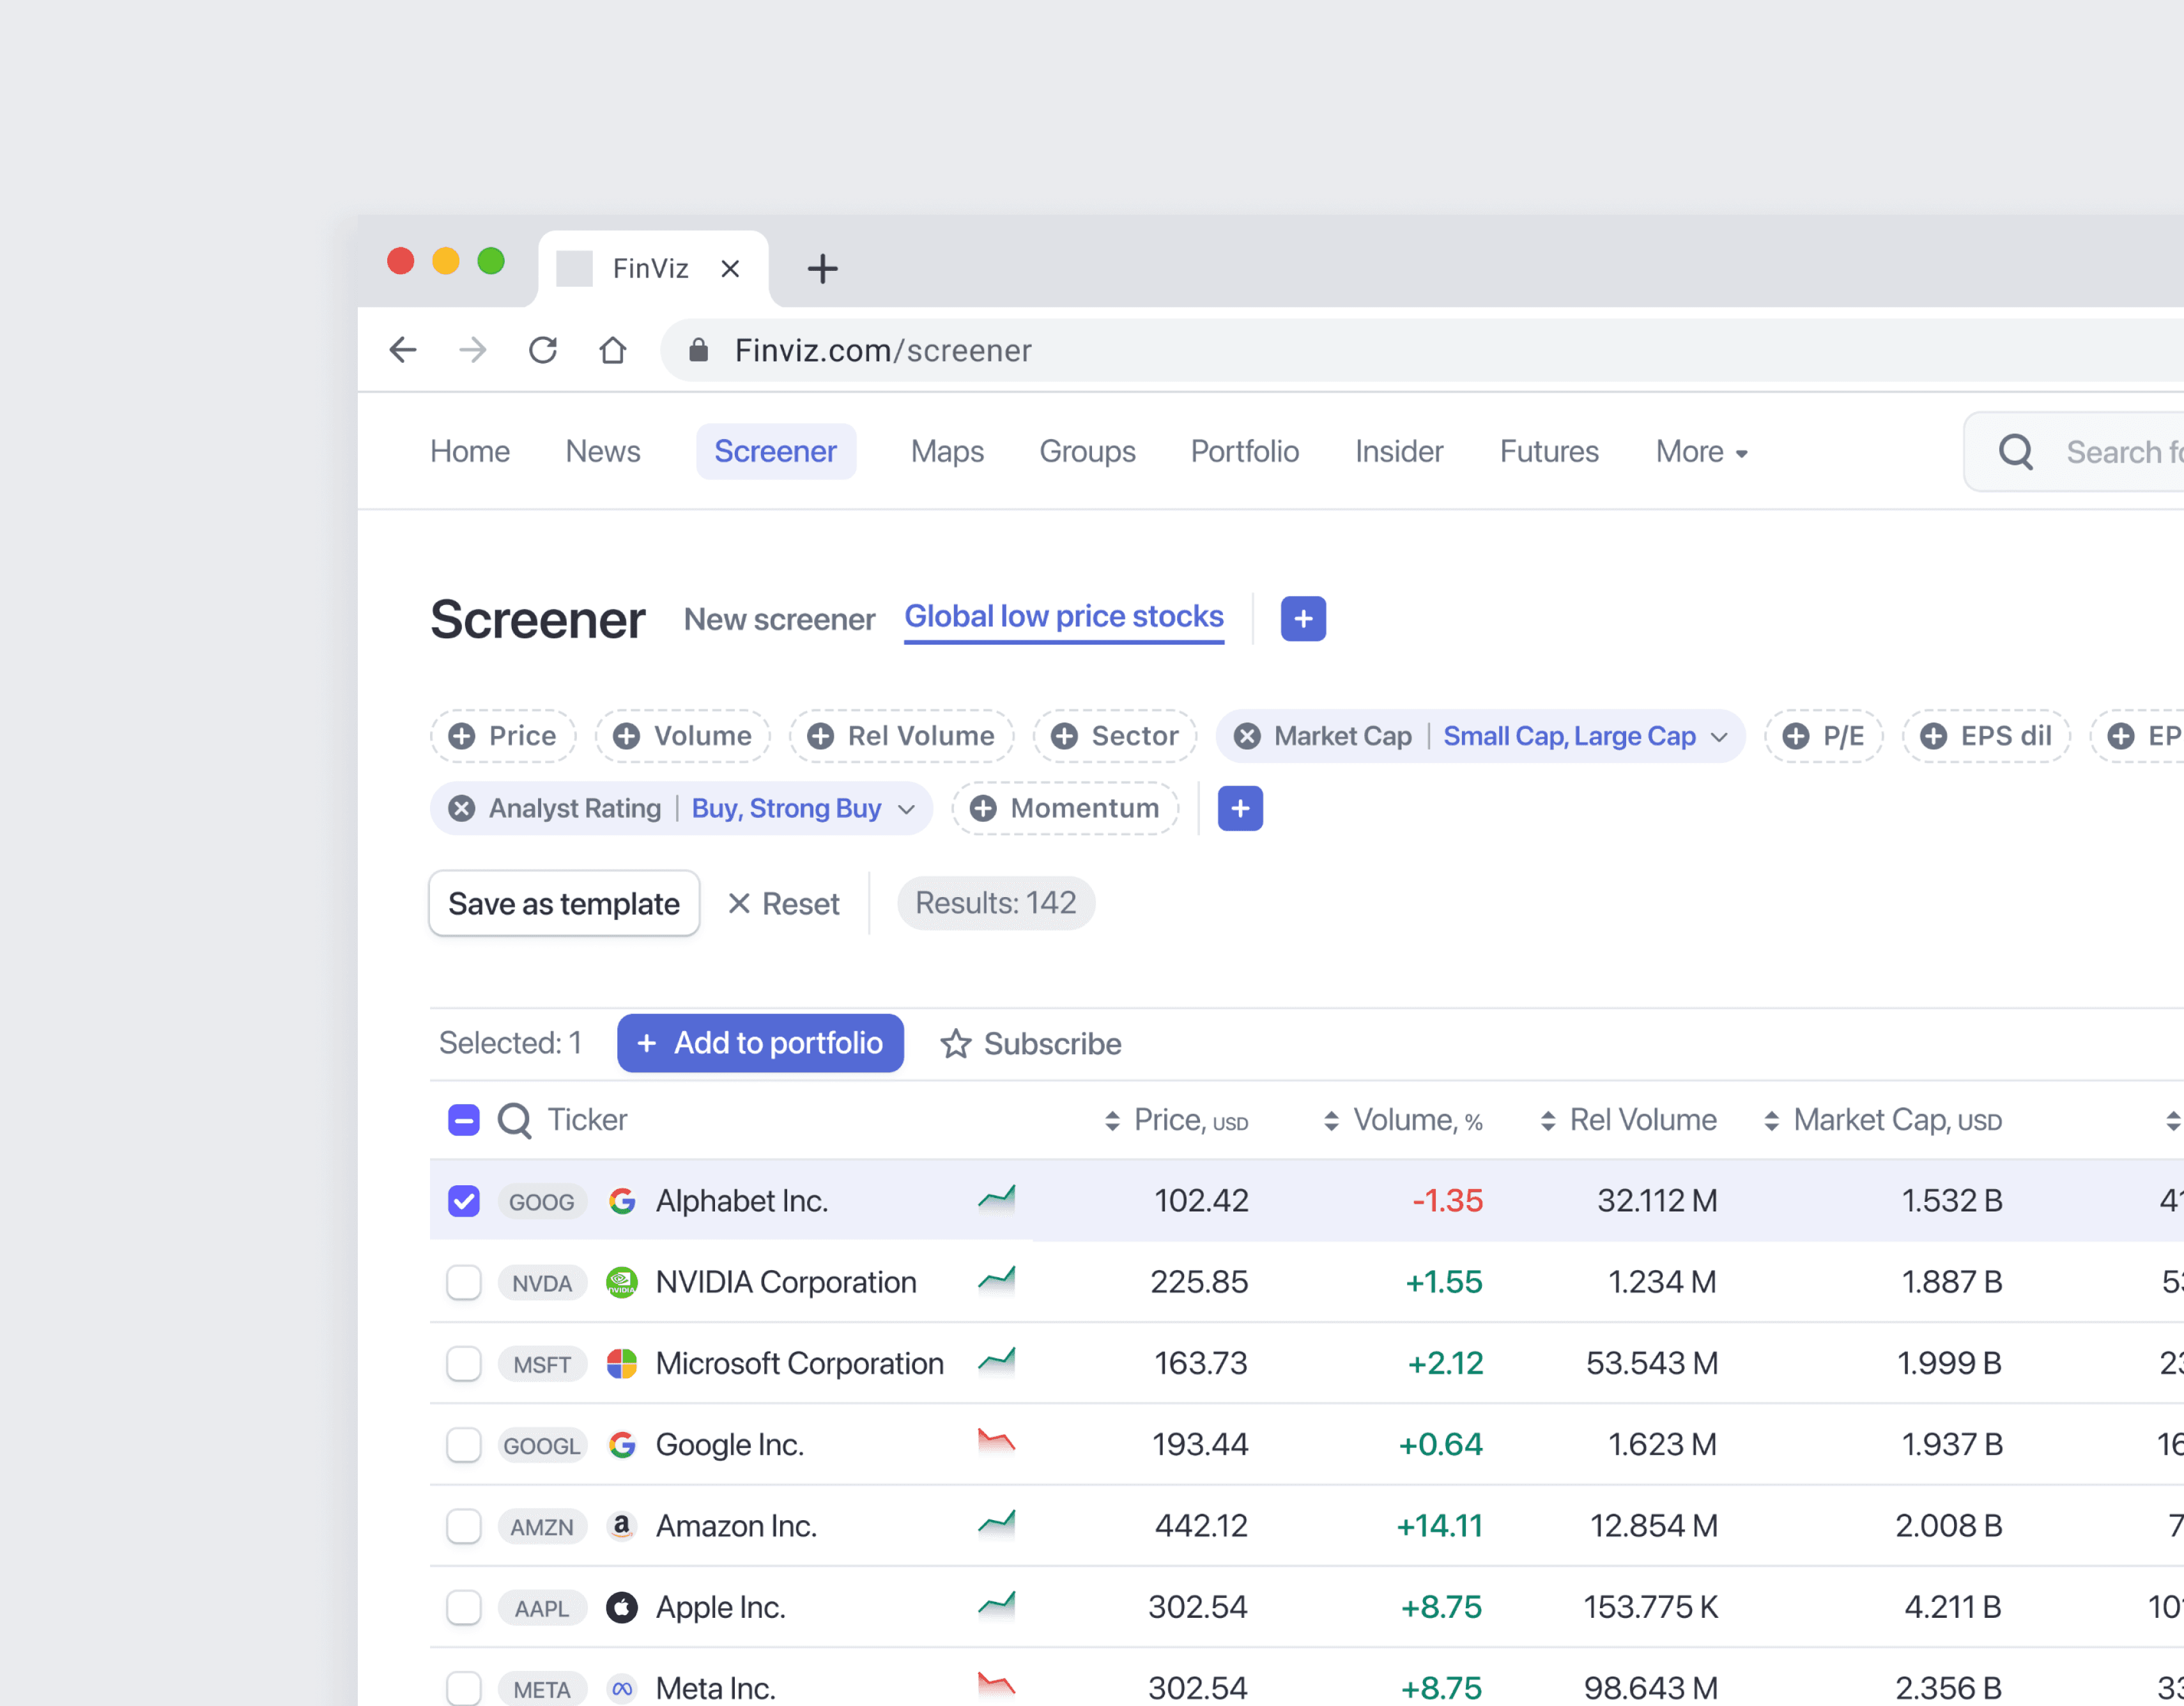Screen dimensions: 2184x1706
Task: Click the browser home icon
Action: coord(612,350)
